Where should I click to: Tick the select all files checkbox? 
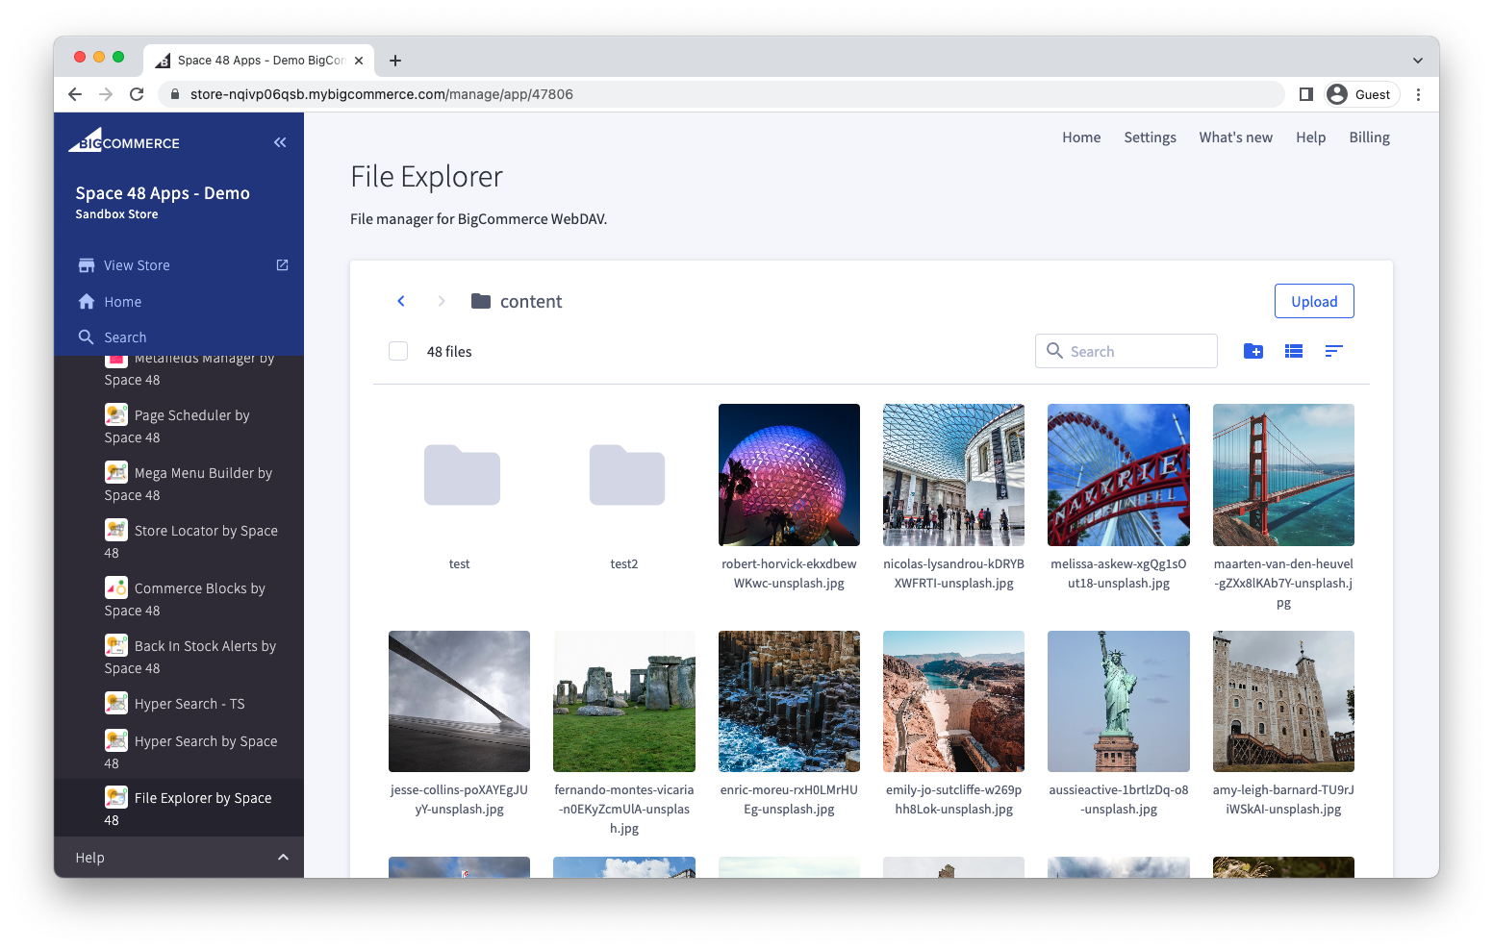tap(398, 351)
